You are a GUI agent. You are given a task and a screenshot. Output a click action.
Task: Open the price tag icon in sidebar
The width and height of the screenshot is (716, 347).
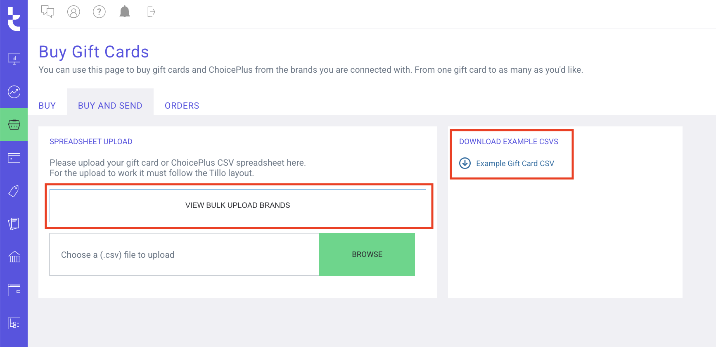click(14, 191)
